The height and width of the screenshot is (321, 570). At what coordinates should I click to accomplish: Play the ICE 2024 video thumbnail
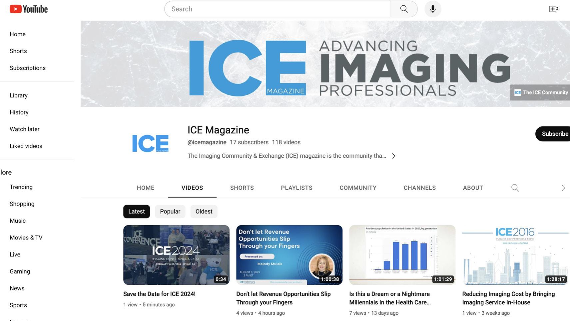[x=176, y=255]
